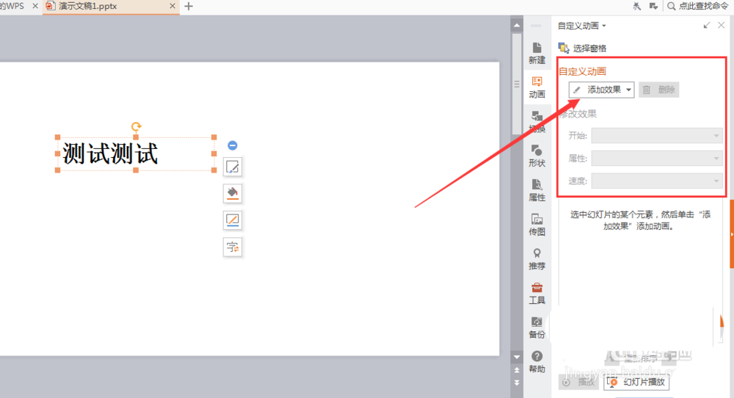The image size is (734, 398).
Task: Click the search magnifier for 点此查找命令
Action: [672, 6]
